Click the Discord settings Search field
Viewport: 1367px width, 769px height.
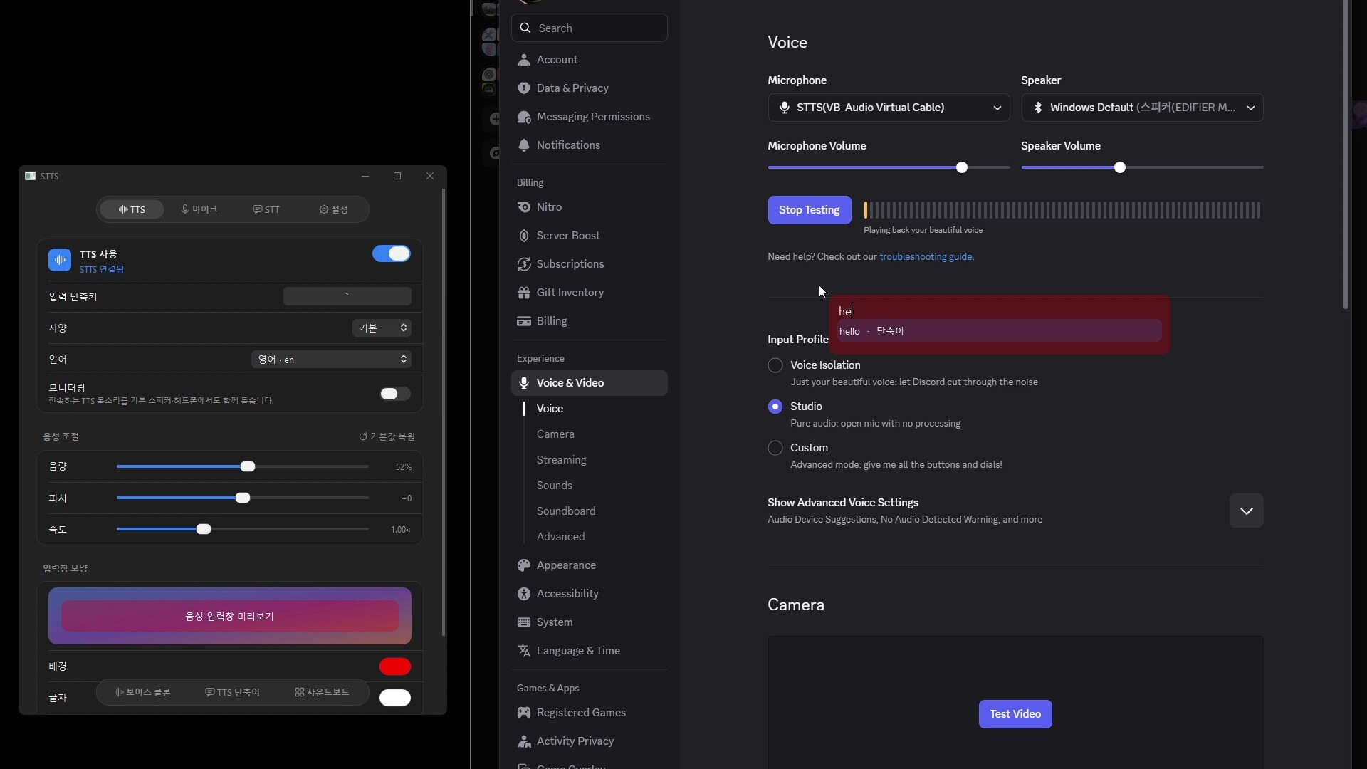(x=590, y=28)
